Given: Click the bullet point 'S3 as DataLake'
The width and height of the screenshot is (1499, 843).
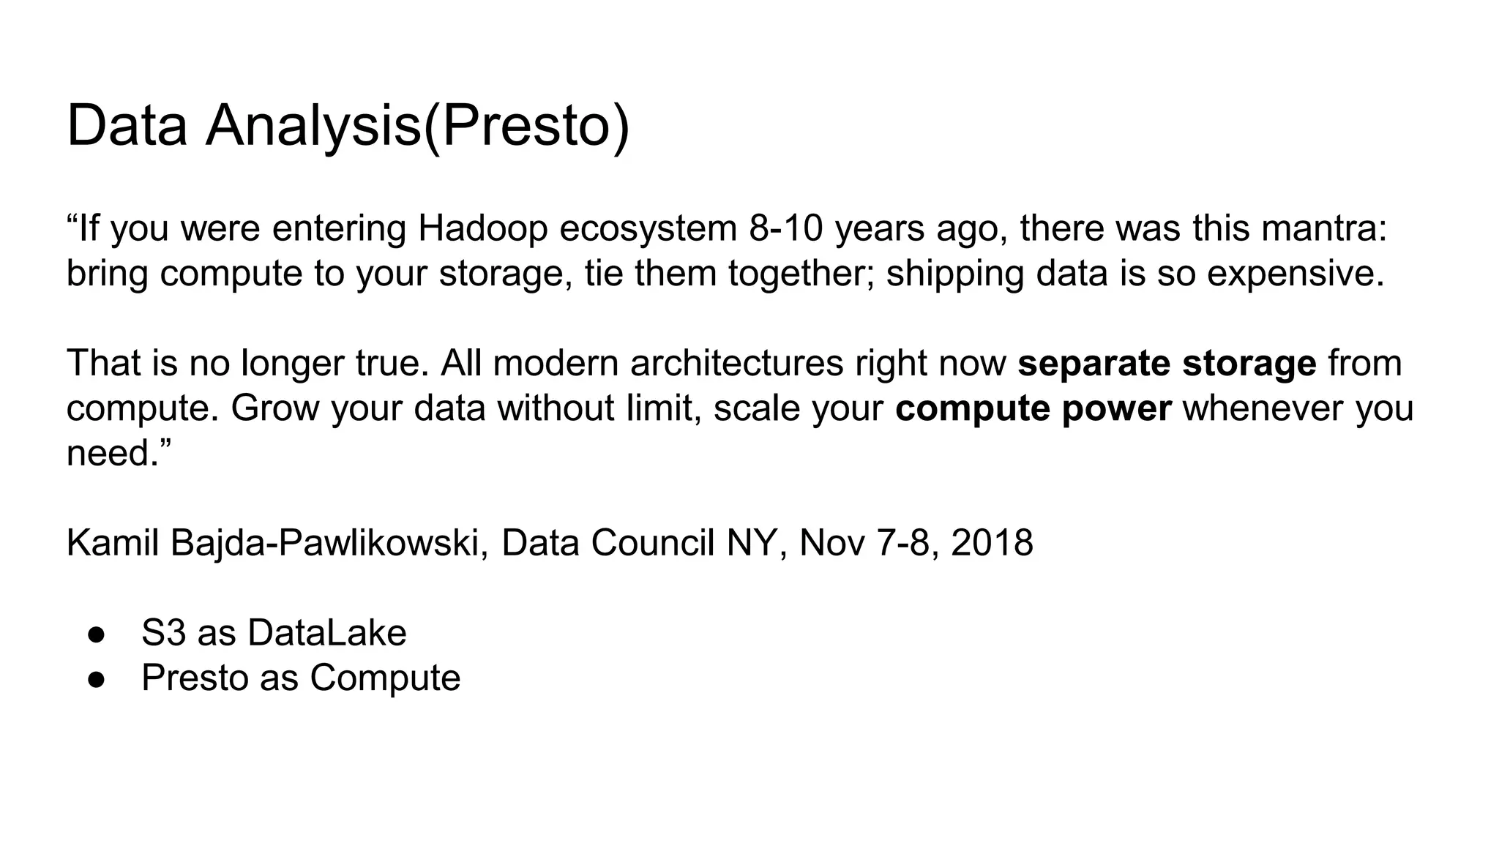Looking at the screenshot, I should coord(274,633).
